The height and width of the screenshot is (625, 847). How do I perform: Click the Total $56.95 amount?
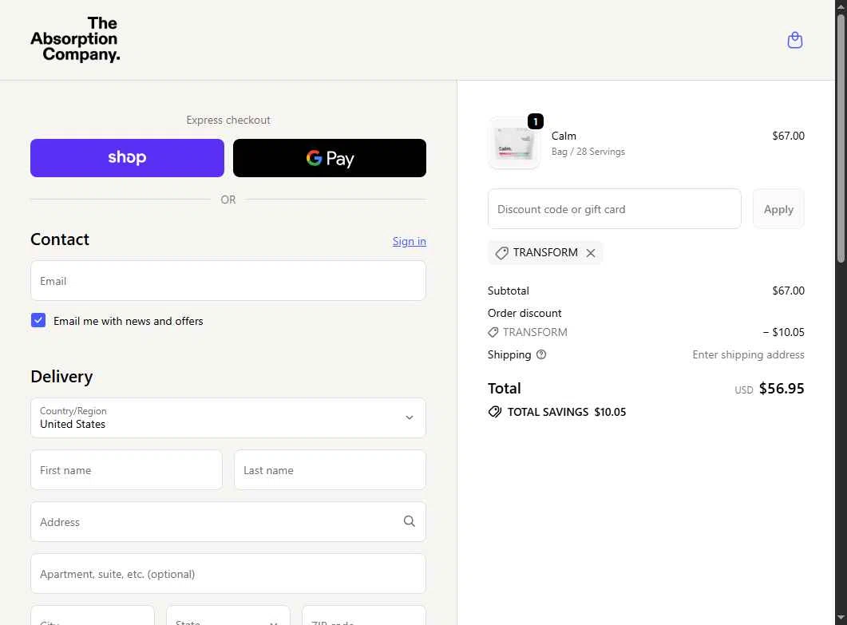781,389
